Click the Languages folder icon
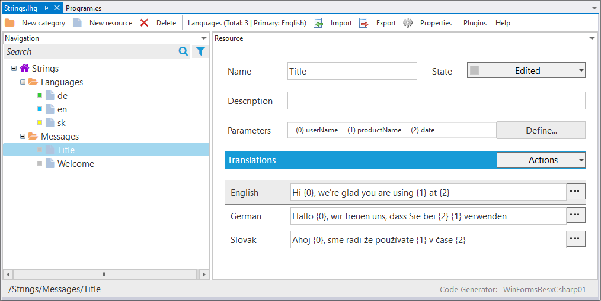The width and height of the screenshot is (601, 301). [x=33, y=82]
